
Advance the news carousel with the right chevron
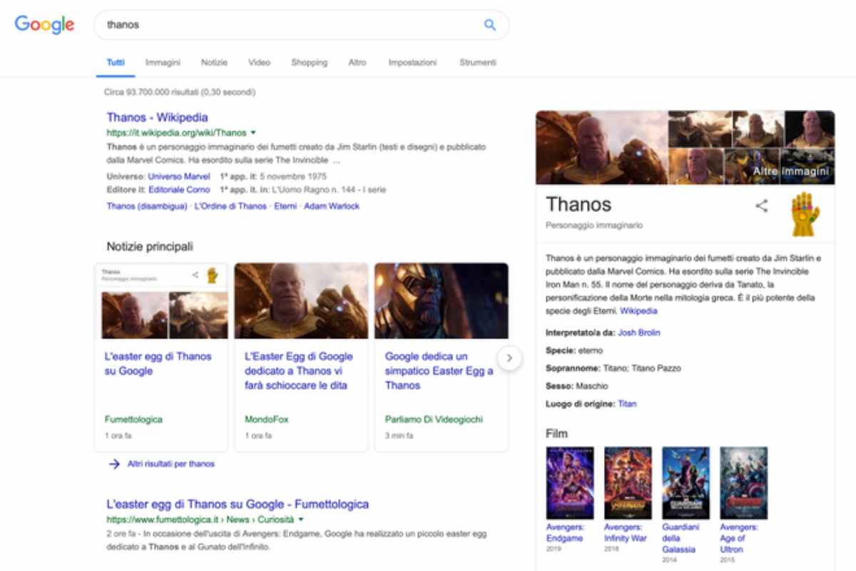click(x=510, y=358)
